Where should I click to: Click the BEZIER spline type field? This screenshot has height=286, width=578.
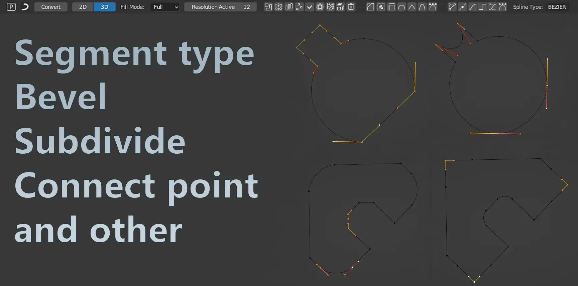[x=557, y=7]
